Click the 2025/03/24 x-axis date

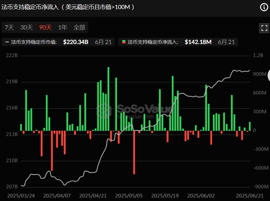click(21, 196)
